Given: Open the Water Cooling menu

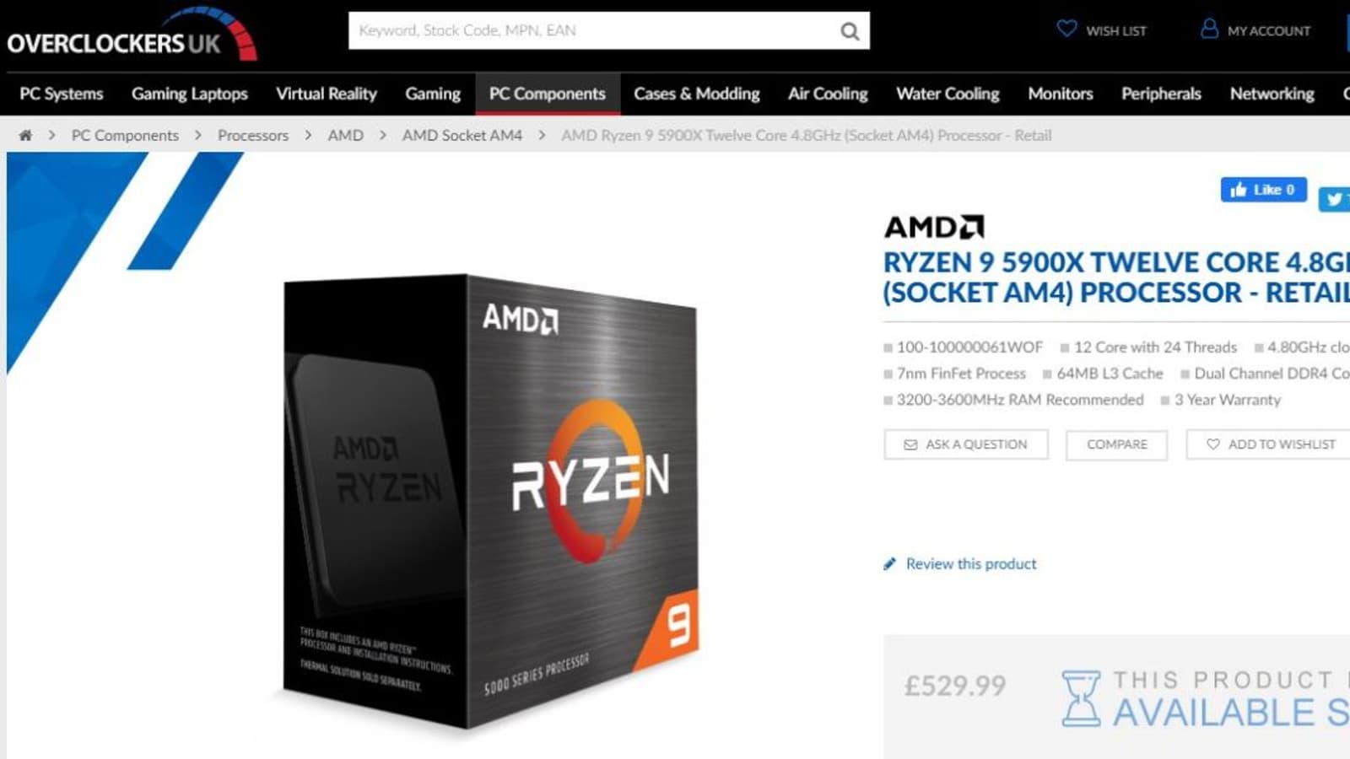Looking at the screenshot, I should 948,94.
